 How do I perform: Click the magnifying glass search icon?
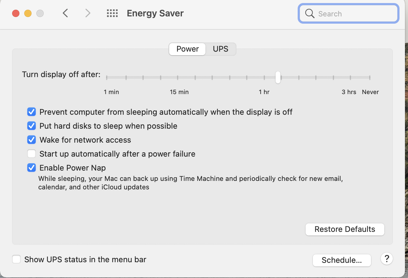pyautogui.click(x=309, y=13)
